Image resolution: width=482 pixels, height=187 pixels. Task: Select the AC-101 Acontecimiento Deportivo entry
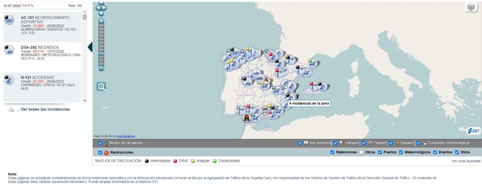tap(42, 27)
